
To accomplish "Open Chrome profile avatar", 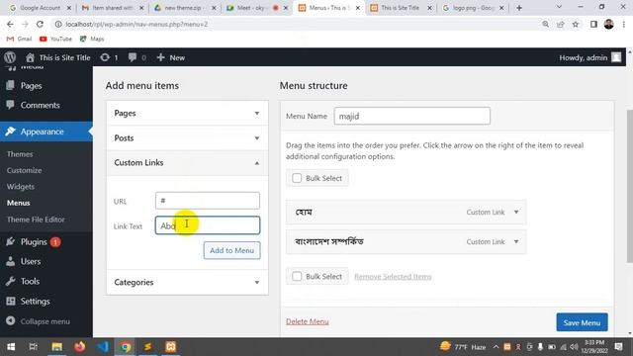I will (x=609, y=24).
